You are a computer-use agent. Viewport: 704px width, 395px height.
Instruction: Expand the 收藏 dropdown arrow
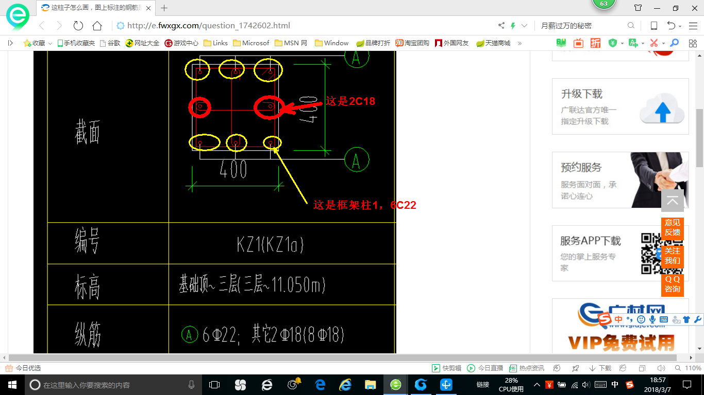[x=50, y=43]
